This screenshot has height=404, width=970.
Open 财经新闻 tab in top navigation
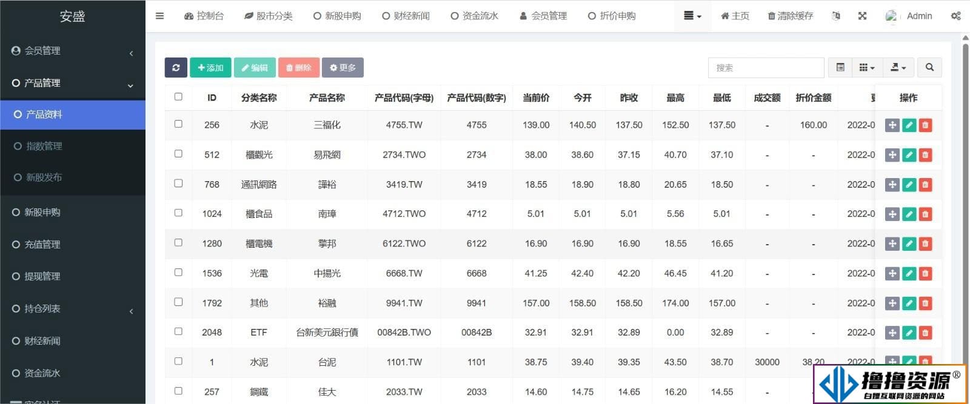coord(406,16)
